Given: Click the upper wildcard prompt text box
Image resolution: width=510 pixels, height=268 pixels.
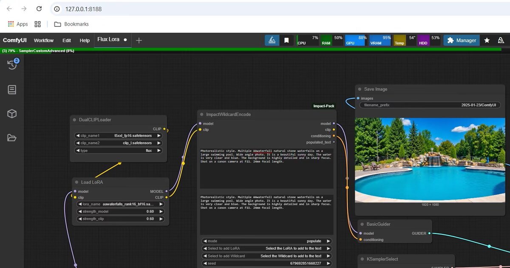Looking at the screenshot, I should point(266,168).
